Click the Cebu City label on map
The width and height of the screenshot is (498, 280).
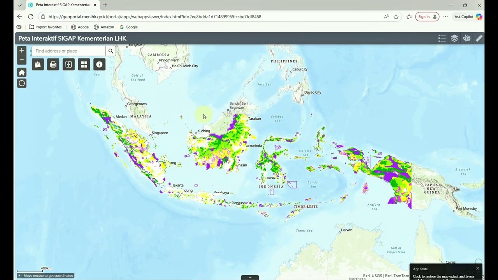point(300,69)
